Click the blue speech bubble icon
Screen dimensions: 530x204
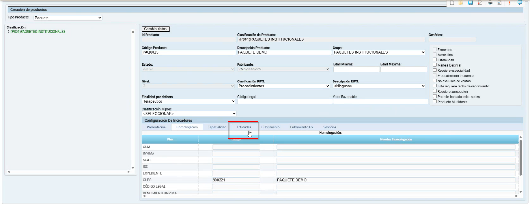pyautogui.click(x=520, y=3)
